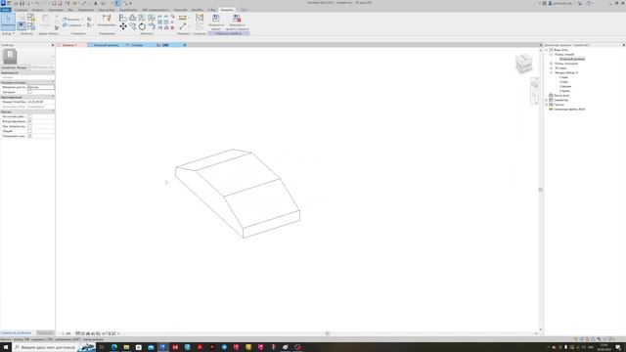Click the red X Delete tool

[172, 28]
